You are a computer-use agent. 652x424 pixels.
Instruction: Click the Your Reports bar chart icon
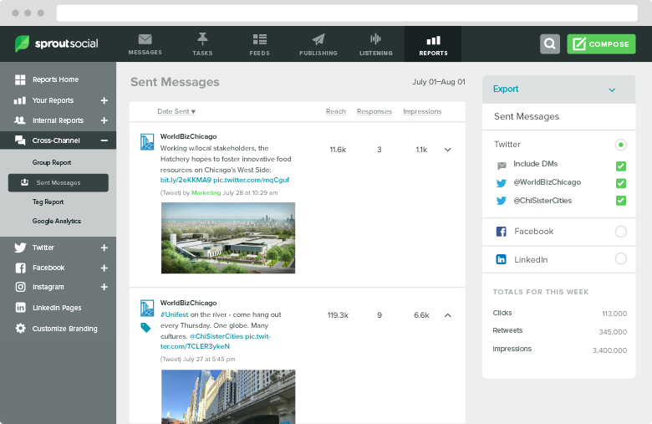coord(20,100)
